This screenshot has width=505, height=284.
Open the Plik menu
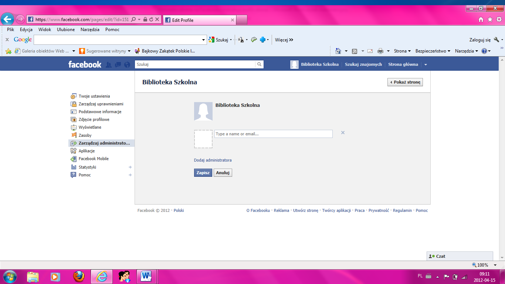[x=10, y=30]
